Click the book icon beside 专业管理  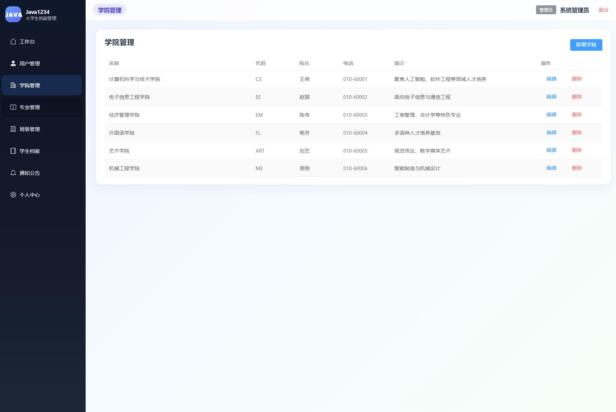[x=13, y=107]
